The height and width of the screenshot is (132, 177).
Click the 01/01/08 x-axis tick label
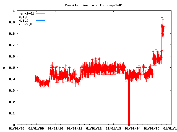click(17, 128)
